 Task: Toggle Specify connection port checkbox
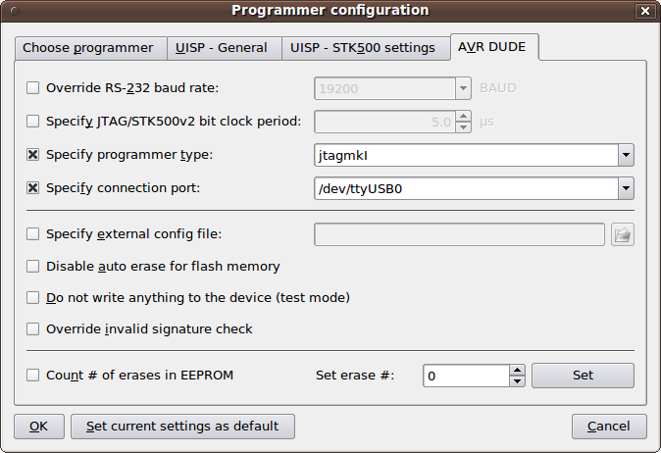tap(33, 187)
